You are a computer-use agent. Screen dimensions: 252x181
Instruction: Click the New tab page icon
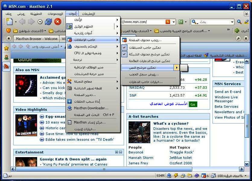(9, 21)
